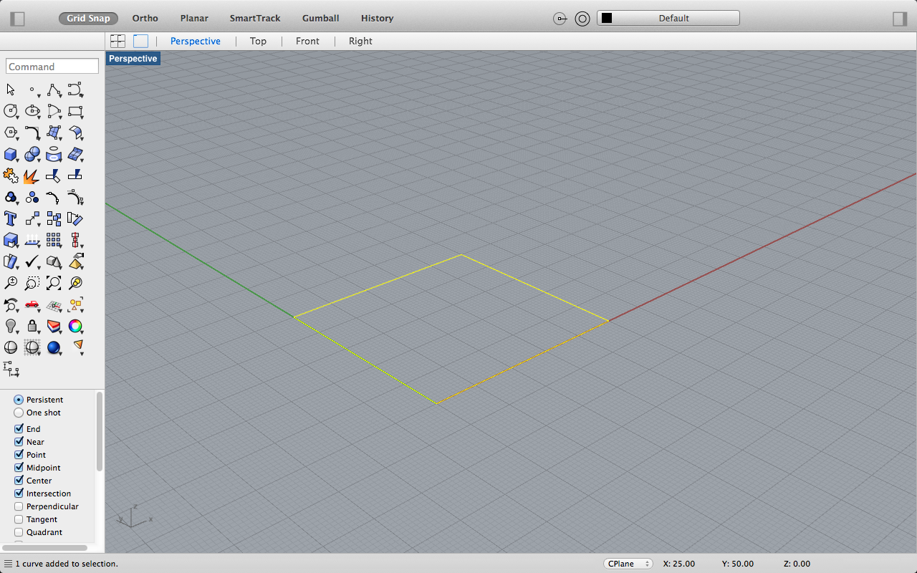
Task: Click the checkmark Check tool
Action: tap(32, 261)
